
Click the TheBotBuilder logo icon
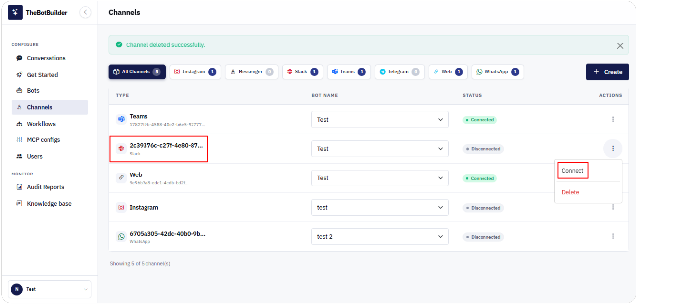click(x=15, y=12)
